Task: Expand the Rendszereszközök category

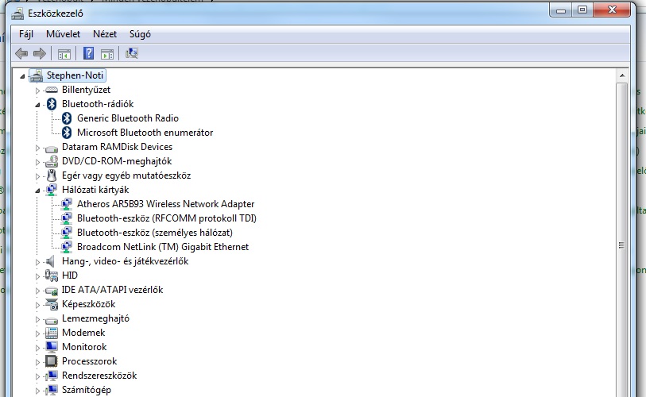Action: (37, 376)
